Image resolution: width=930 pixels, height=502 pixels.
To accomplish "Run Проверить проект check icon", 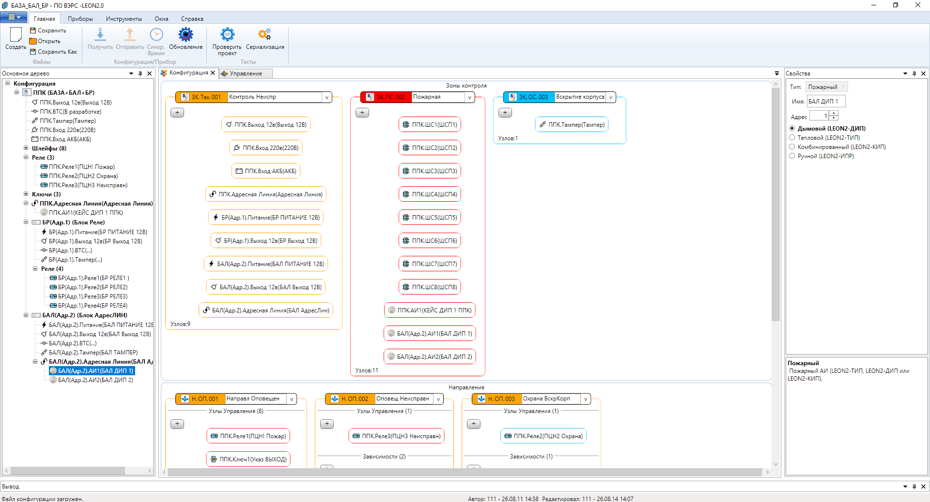I will (227, 34).
